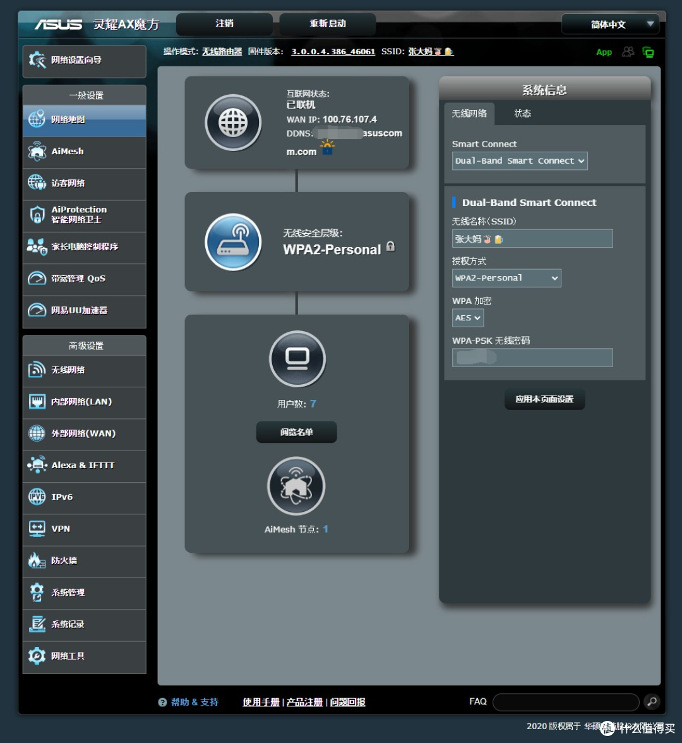
Task: Click the 应用本页面设置 apply button
Action: tap(544, 399)
